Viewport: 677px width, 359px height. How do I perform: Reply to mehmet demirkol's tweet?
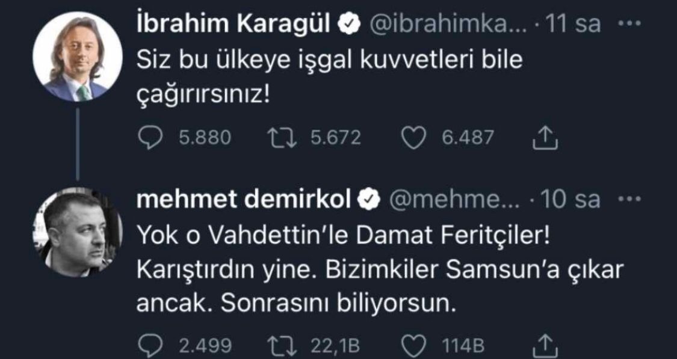pyautogui.click(x=151, y=346)
